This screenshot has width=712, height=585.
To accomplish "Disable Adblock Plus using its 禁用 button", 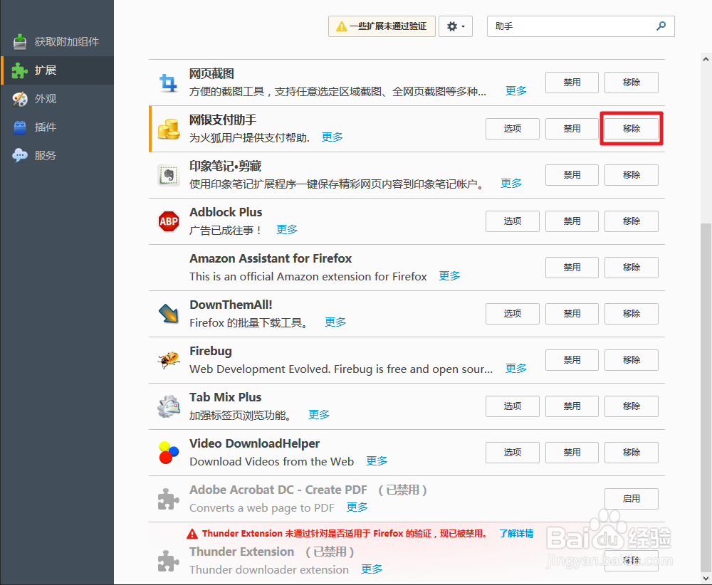I will click(572, 221).
